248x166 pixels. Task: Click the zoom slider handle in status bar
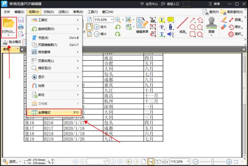coord(213,162)
